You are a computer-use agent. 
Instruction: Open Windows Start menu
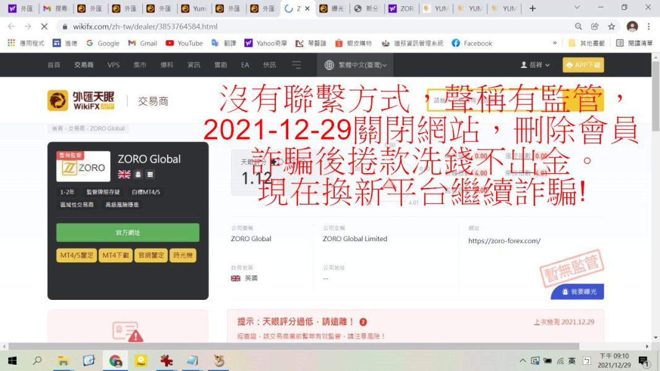point(12,360)
